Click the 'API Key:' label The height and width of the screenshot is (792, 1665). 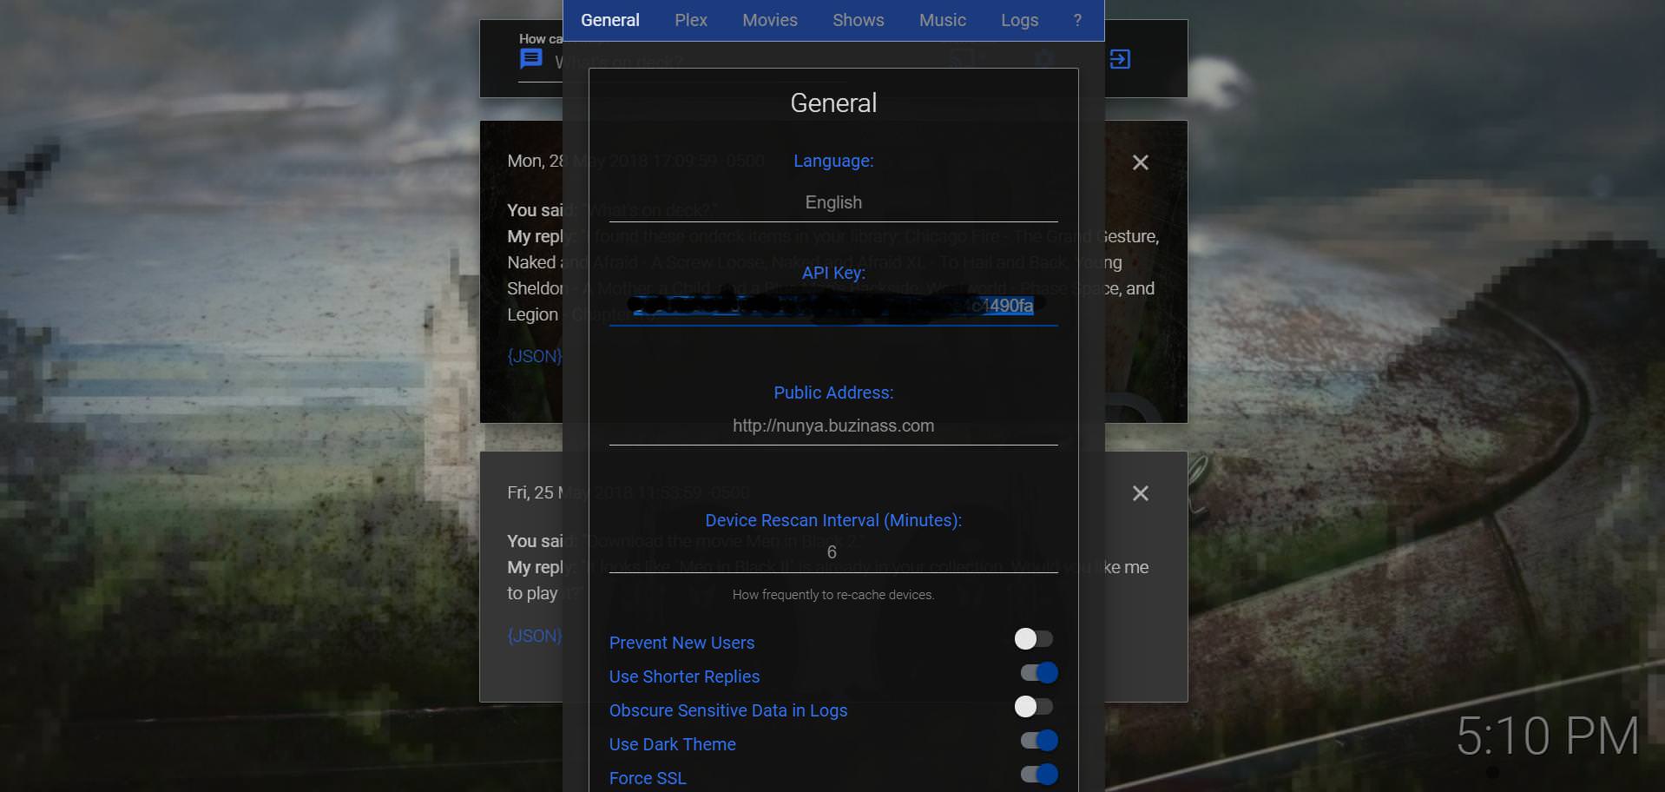tap(833, 273)
